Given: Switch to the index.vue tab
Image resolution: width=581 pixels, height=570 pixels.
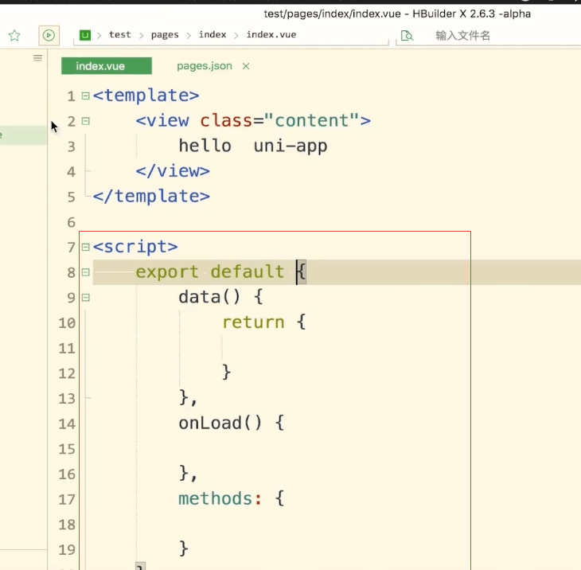Looking at the screenshot, I should pyautogui.click(x=107, y=66).
